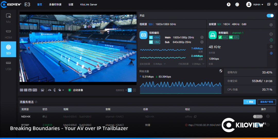Click the 转播 name cell in RTSP row
This screenshot has width=278, height=139.
pyautogui.click(x=148, y=125)
